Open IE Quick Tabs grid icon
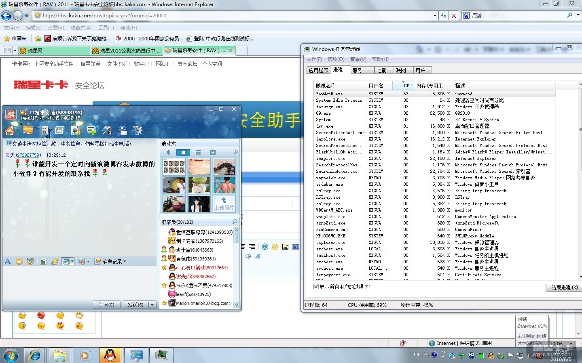The image size is (582, 363). [7, 50]
